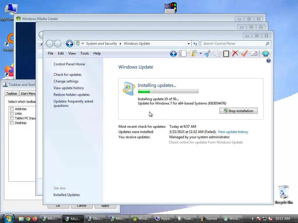Expand the breadcrumb arrow after System and Security
298x223 pixels.
120,44
